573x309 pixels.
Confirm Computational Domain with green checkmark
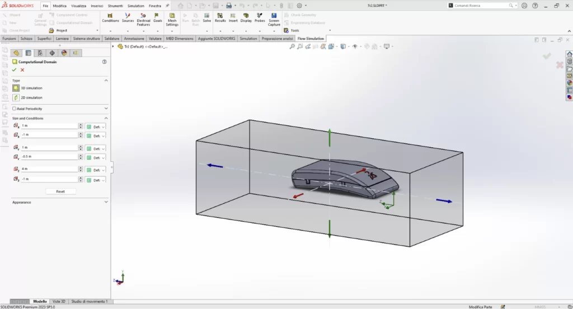15,70
